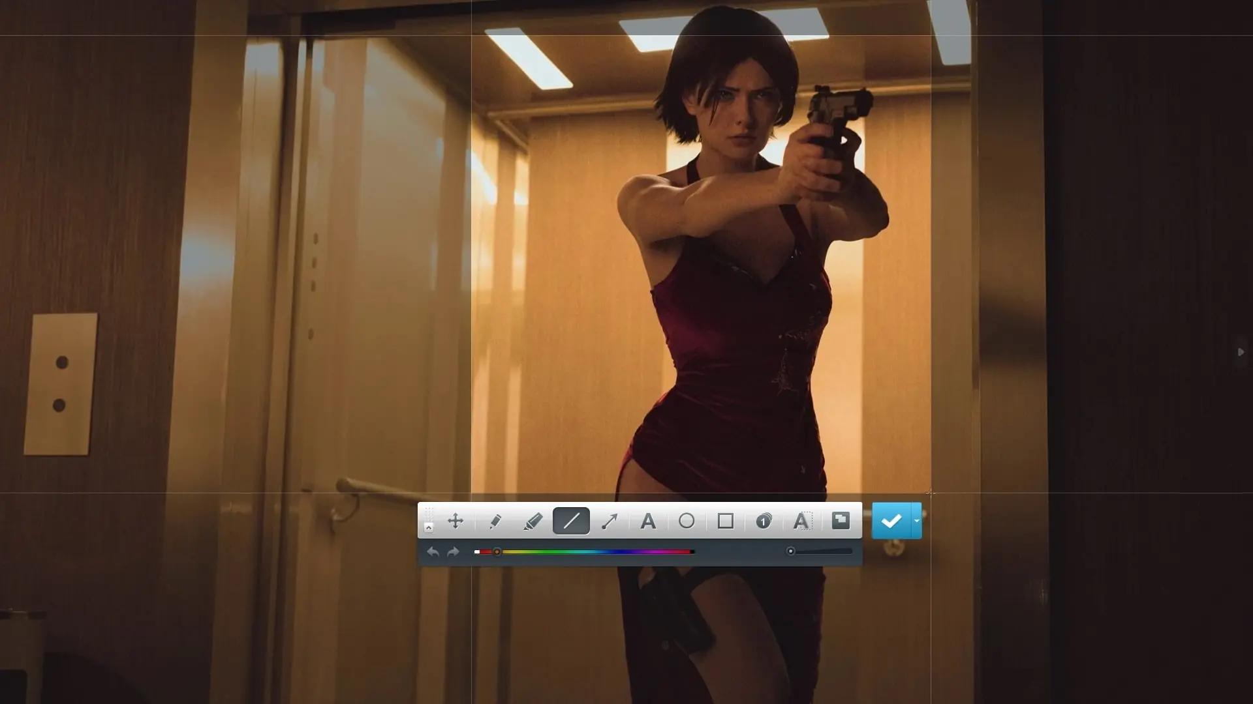Select the text tool
Image resolution: width=1253 pixels, height=704 pixels.
pyautogui.click(x=648, y=521)
